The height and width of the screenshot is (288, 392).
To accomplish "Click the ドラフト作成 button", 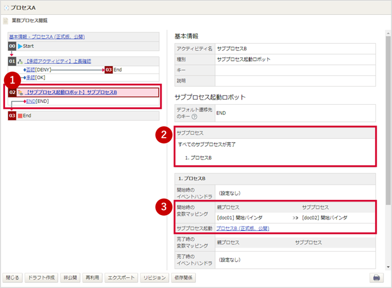I will tap(42, 278).
